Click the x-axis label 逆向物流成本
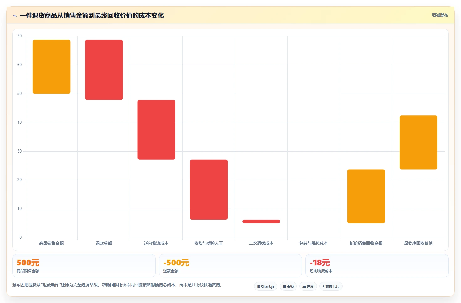This screenshot has height=303, width=461. pyautogui.click(x=156, y=243)
